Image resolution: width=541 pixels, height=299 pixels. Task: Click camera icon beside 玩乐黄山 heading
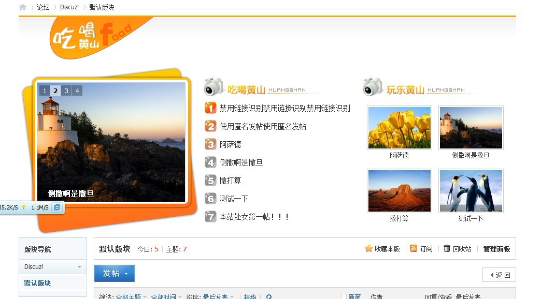373,87
